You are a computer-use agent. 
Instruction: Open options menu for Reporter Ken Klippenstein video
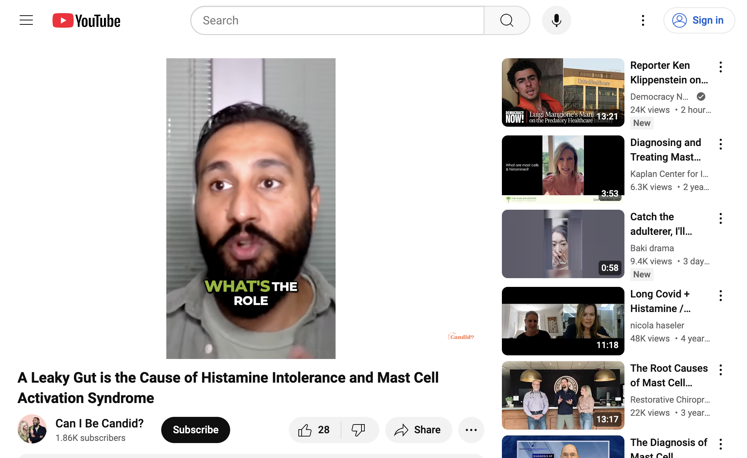tap(720, 67)
